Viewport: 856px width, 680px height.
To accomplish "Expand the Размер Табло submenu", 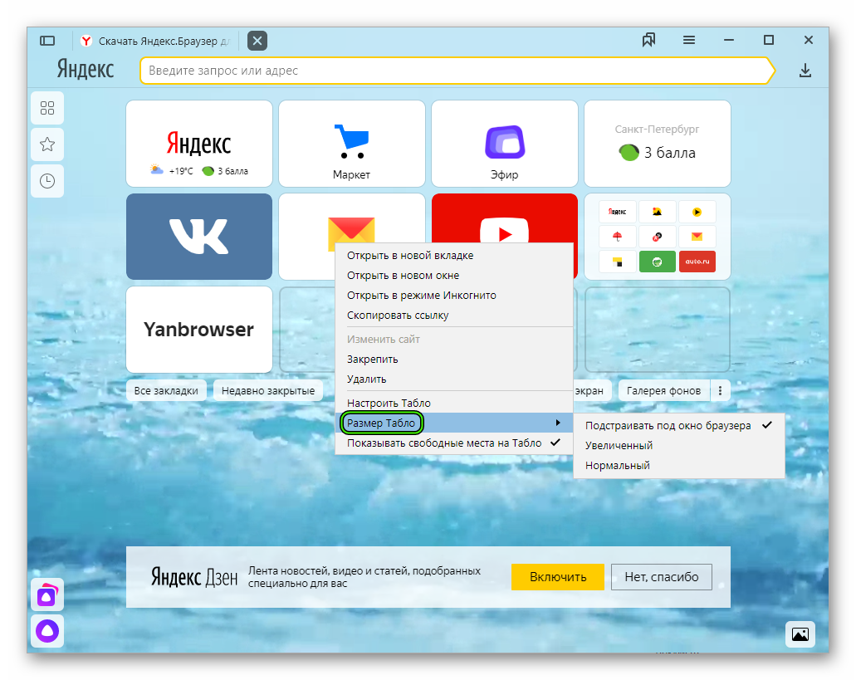I will (x=453, y=423).
